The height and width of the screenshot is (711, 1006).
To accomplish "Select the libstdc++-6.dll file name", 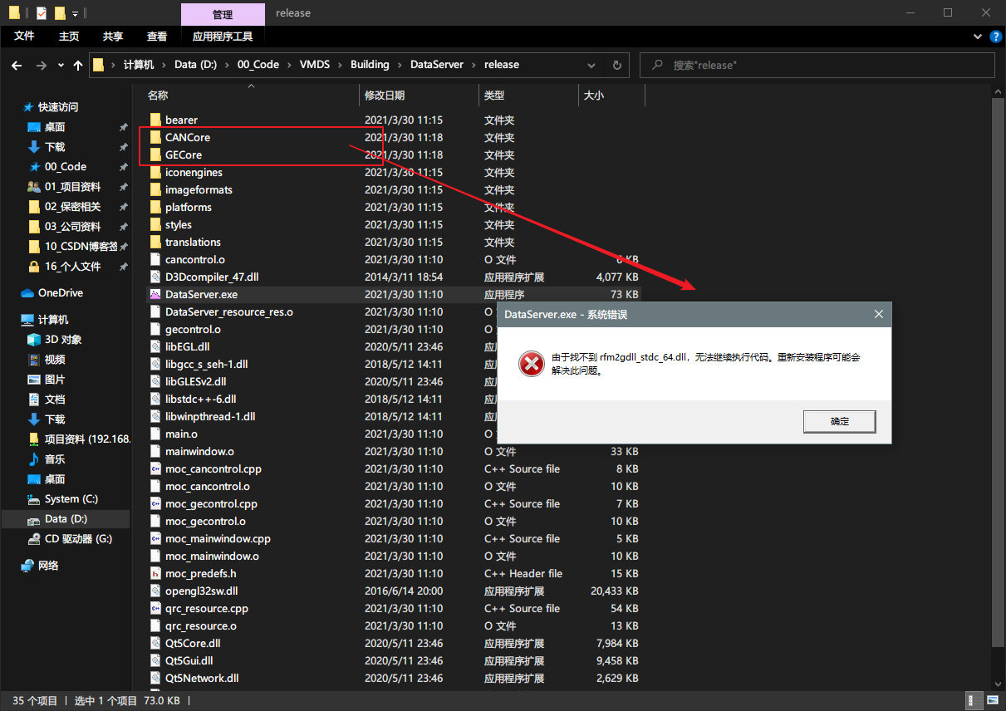I will click(200, 399).
